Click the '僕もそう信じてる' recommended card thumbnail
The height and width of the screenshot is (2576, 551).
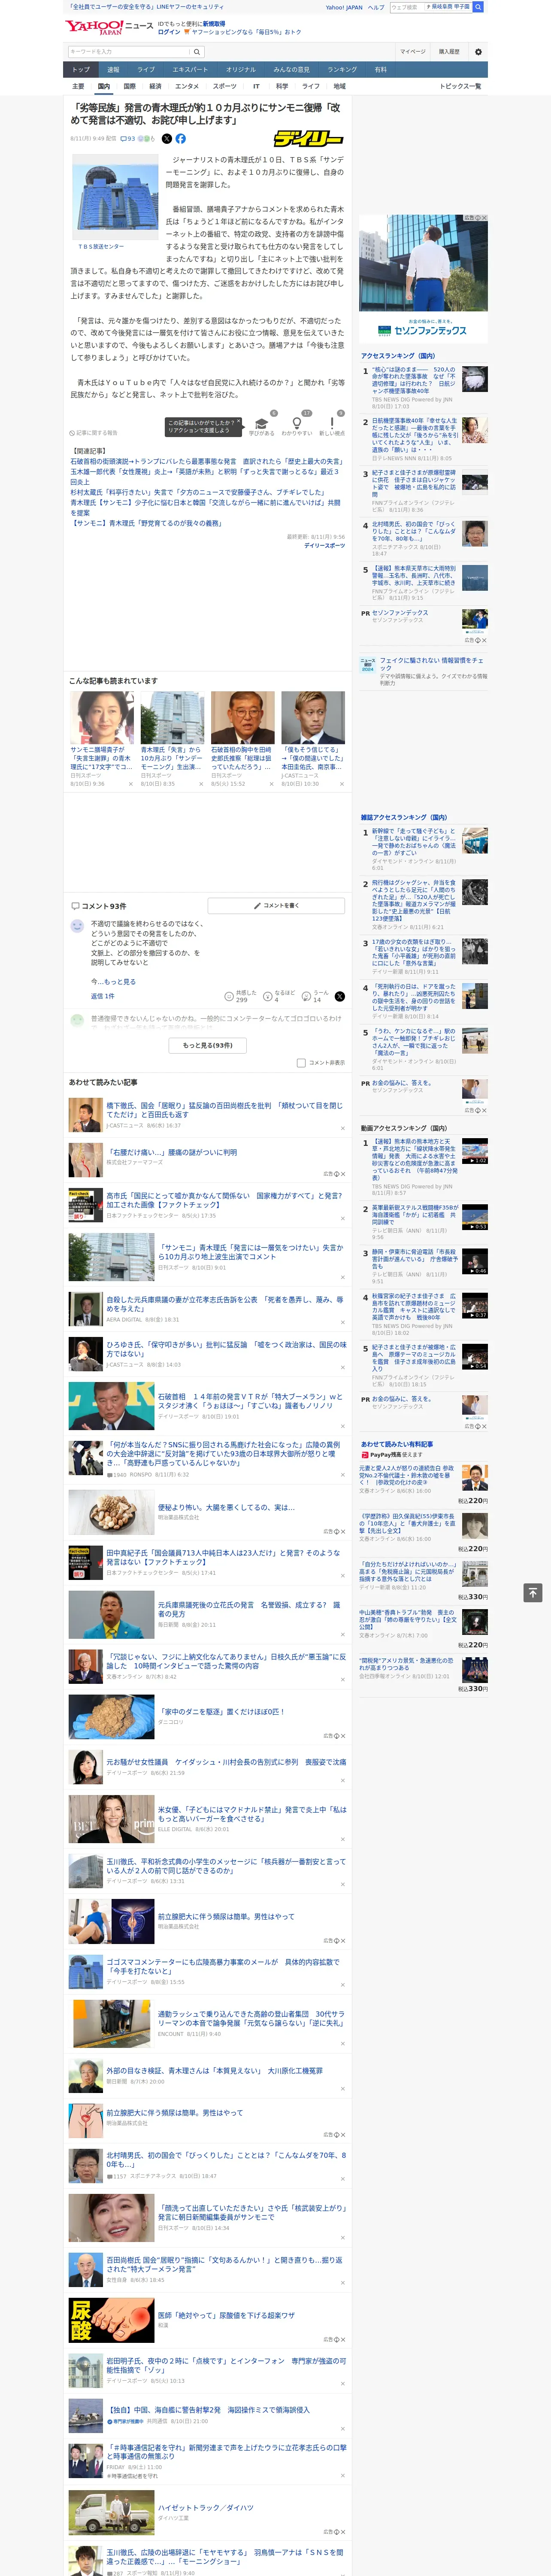(313, 718)
